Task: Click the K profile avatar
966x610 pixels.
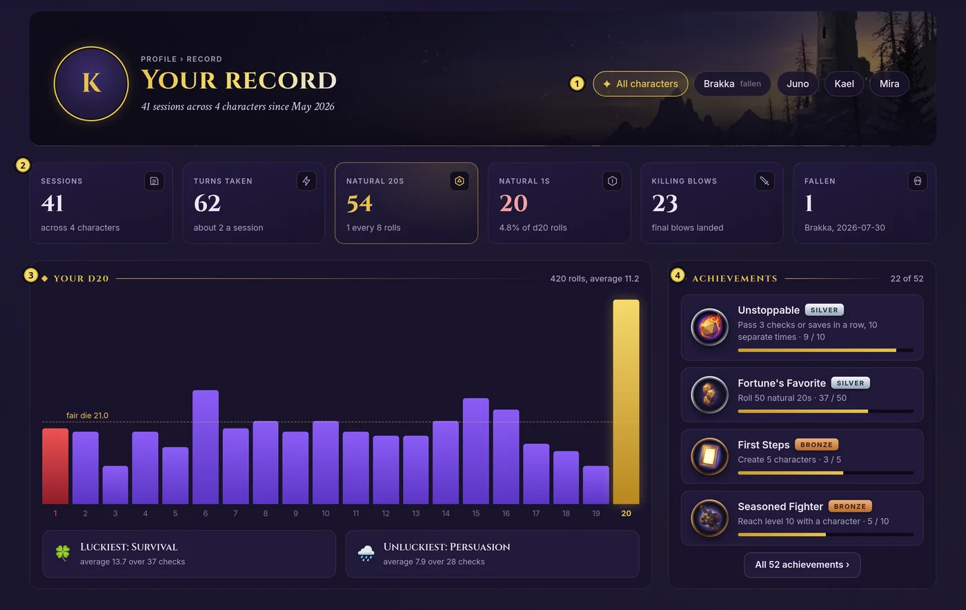Action: [91, 83]
